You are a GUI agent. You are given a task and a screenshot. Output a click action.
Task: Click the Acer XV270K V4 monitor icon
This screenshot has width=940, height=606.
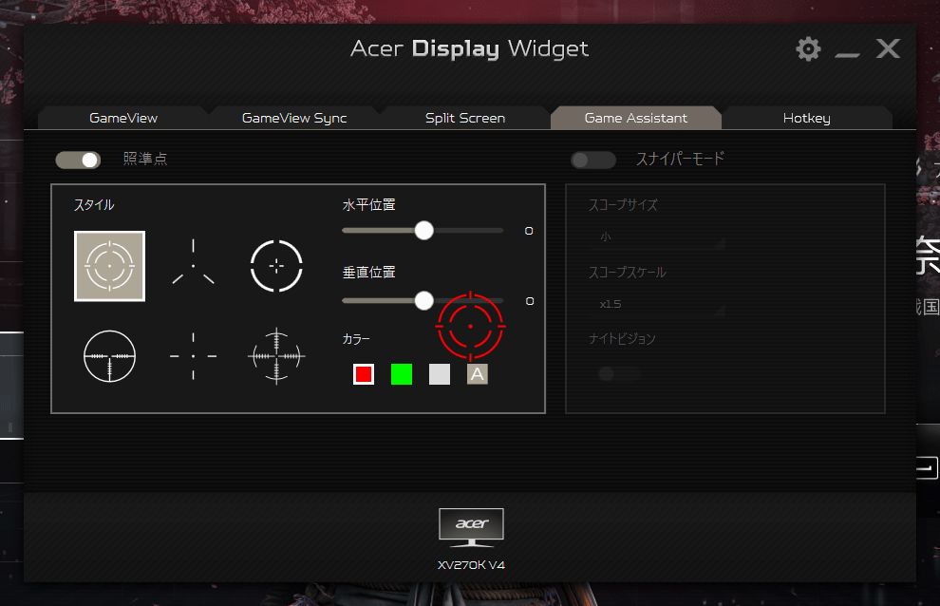pos(471,527)
